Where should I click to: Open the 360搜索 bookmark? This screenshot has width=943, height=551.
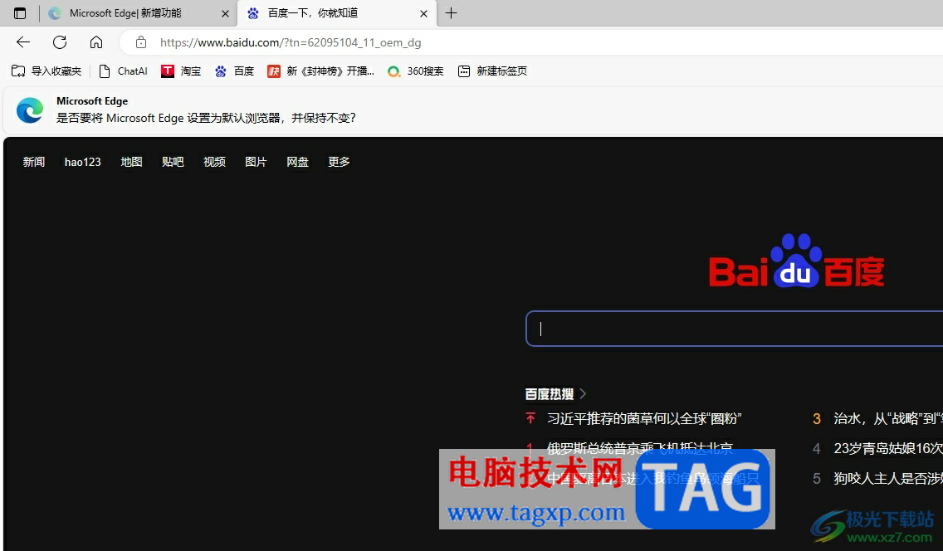(x=416, y=71)
